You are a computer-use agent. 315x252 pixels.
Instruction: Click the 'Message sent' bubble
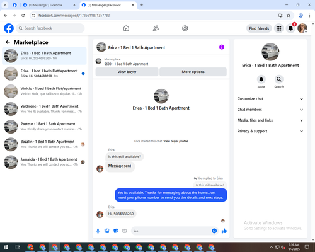tap(120, 166)
